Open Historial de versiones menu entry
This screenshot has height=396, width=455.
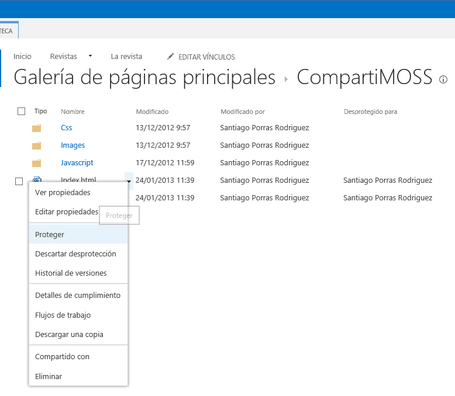click(x=78, y=273)
